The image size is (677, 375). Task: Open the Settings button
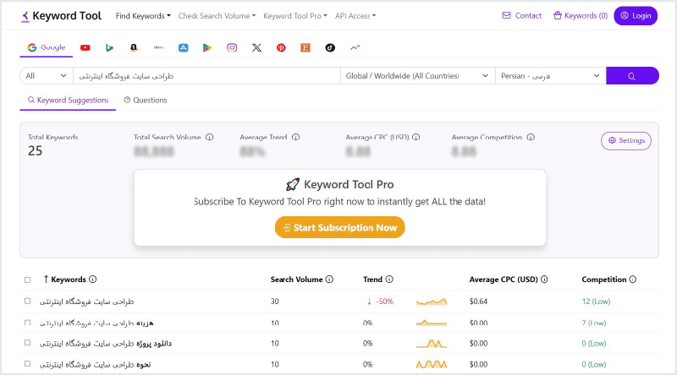(626, 140)
